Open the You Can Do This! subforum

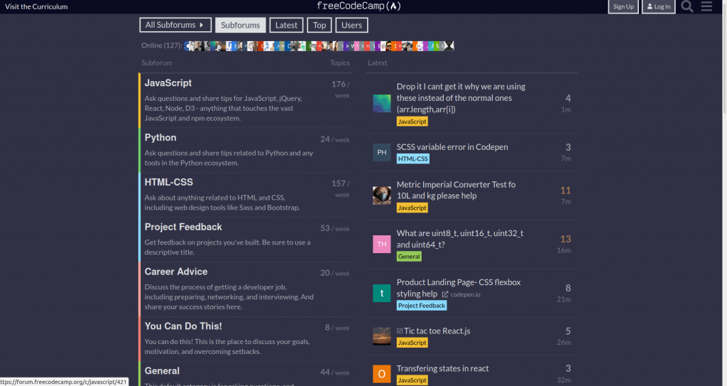click(x=183, y=326)
